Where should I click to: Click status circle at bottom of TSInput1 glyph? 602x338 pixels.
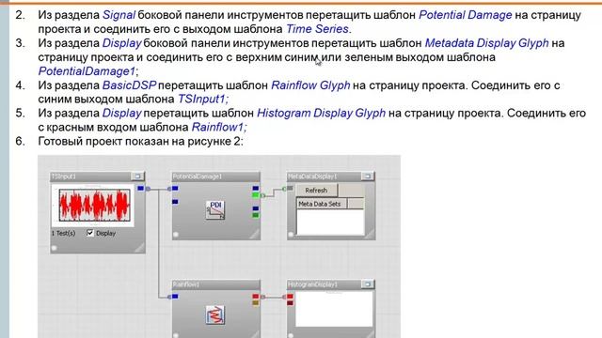[55, 248]
